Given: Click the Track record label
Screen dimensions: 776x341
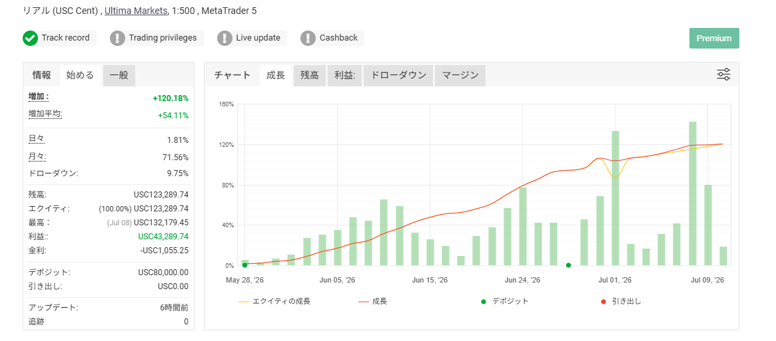Looking at the screenshot, I should [65, 38].
